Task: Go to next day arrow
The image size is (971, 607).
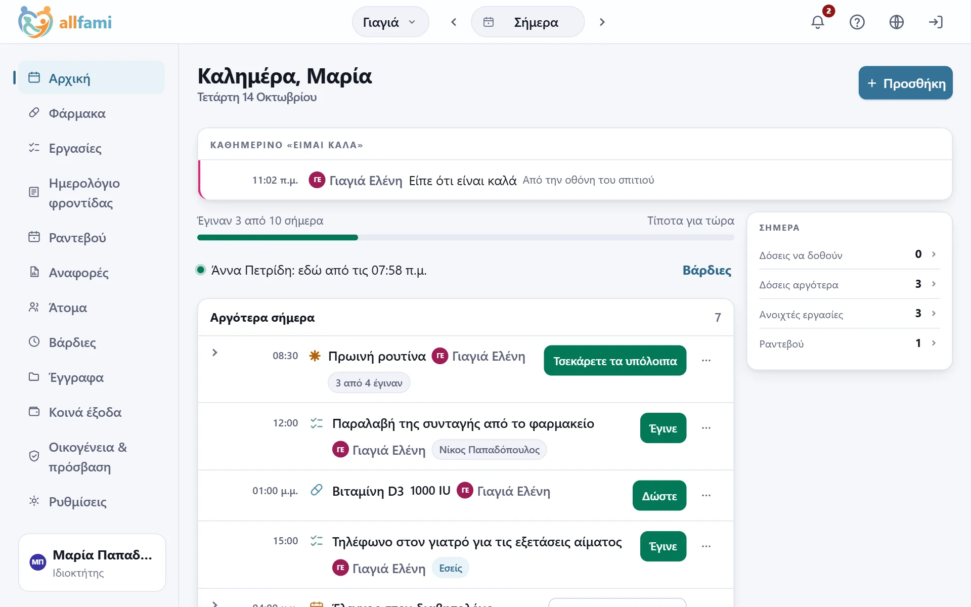Action: pos(602,22)
